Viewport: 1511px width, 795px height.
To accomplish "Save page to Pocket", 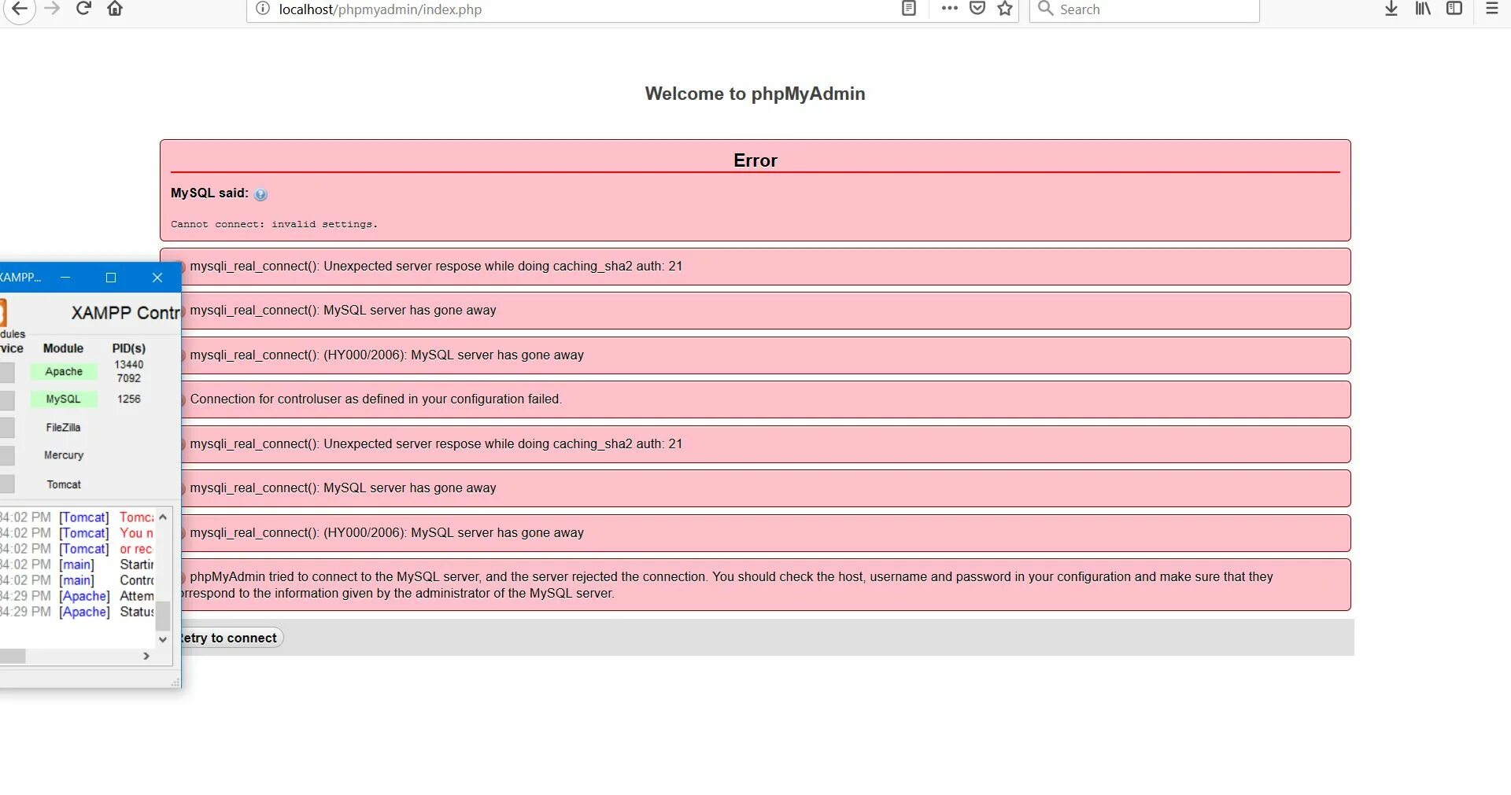I will (x=977, y=9).
